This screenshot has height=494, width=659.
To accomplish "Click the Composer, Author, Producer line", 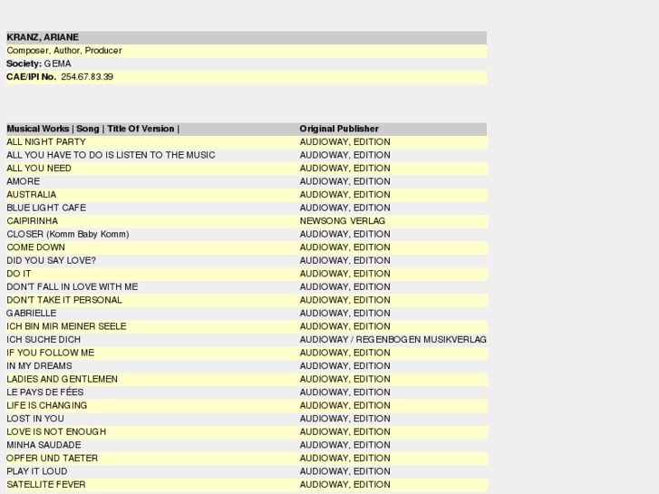I will (64, 51).
